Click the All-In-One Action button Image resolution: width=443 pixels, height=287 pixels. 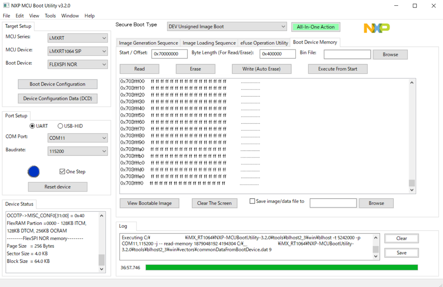point(316,27)
